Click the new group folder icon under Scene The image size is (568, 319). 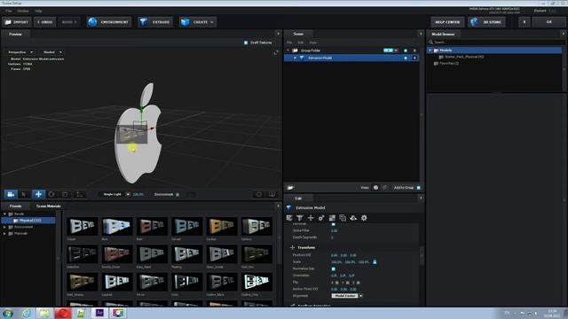290,188
